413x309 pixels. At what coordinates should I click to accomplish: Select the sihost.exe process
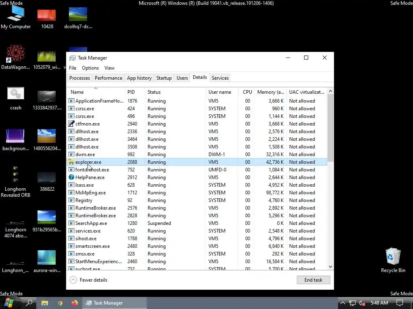click(x=197, y=238)
